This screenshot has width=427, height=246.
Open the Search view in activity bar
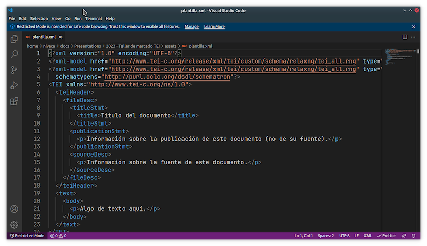click(x=14, y=54)
